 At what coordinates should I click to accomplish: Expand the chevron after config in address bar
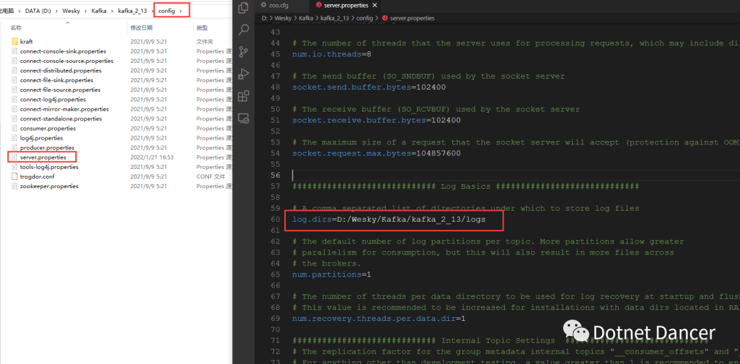click(x=181, y=11)
